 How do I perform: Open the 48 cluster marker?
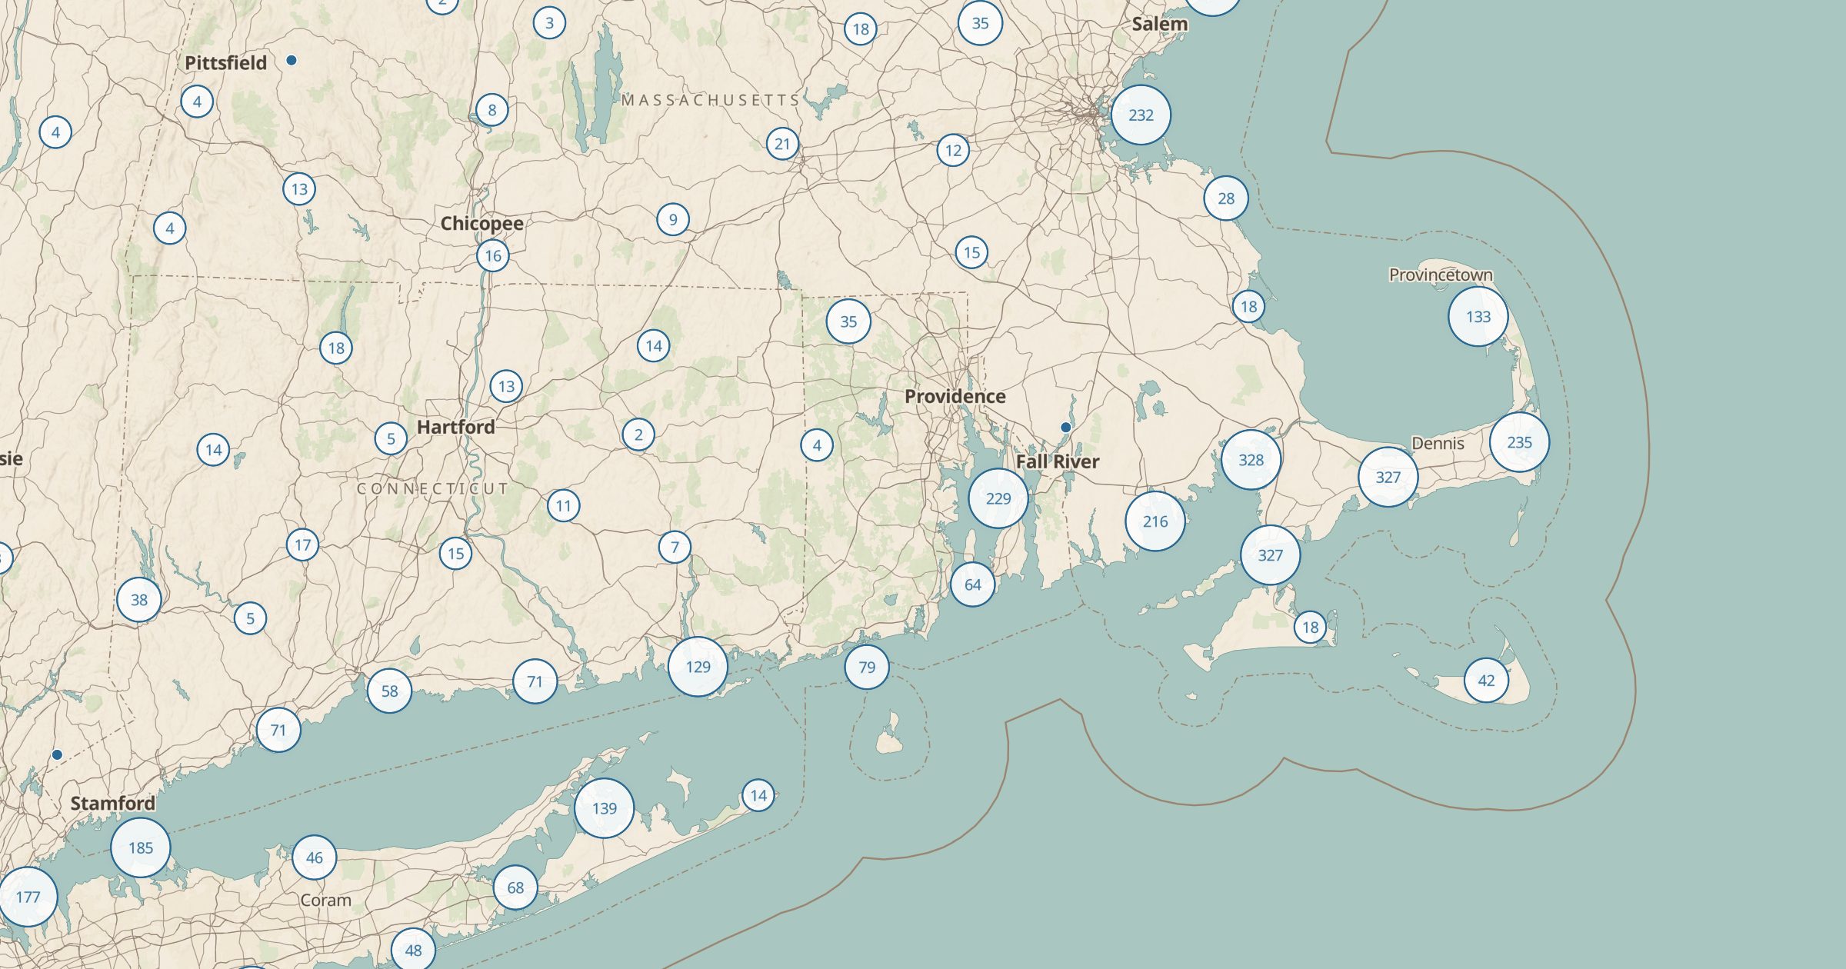click(x=413, y=951)
